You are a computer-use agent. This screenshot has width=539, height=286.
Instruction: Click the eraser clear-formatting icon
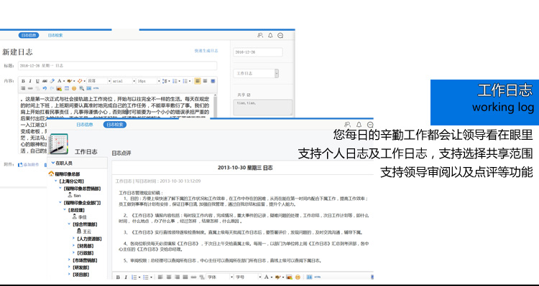pos(52,81)
